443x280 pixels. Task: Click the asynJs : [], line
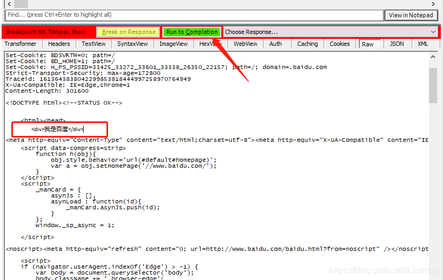click(x=73, y=196)
